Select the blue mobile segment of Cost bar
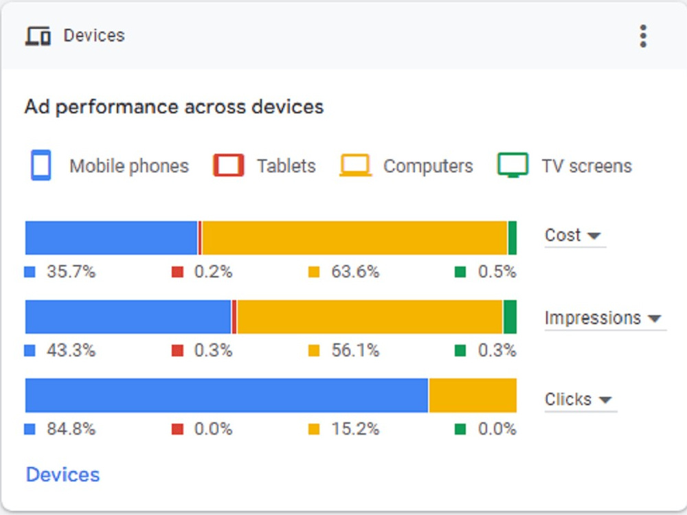Image resolution: width=687 pixels, height=515 pixels. [111, 238]
